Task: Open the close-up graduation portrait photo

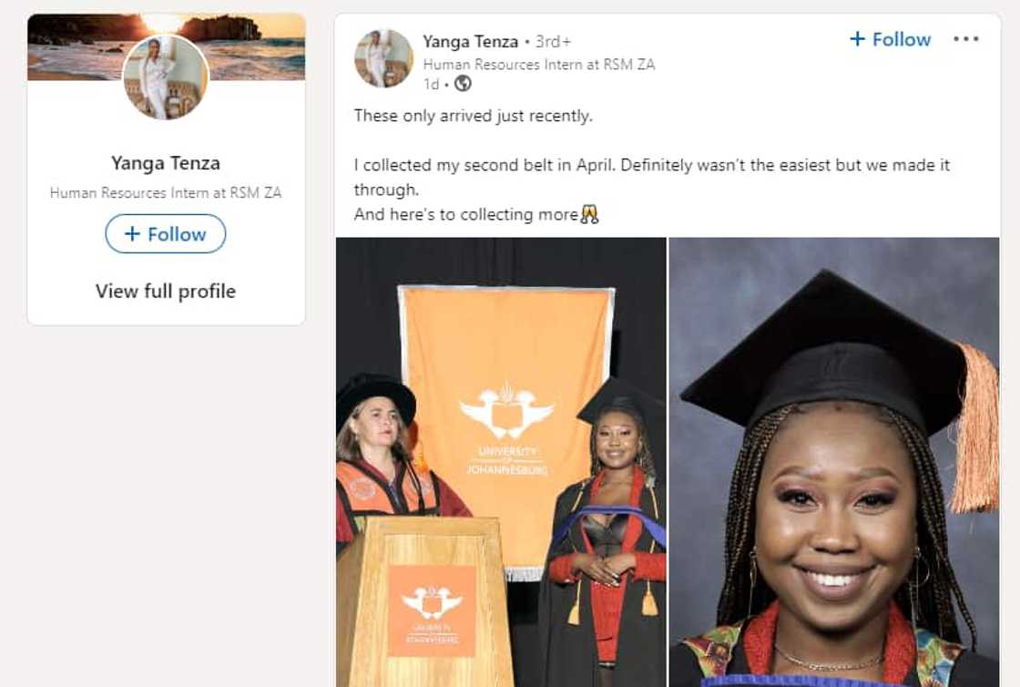Action: [834, 462]
